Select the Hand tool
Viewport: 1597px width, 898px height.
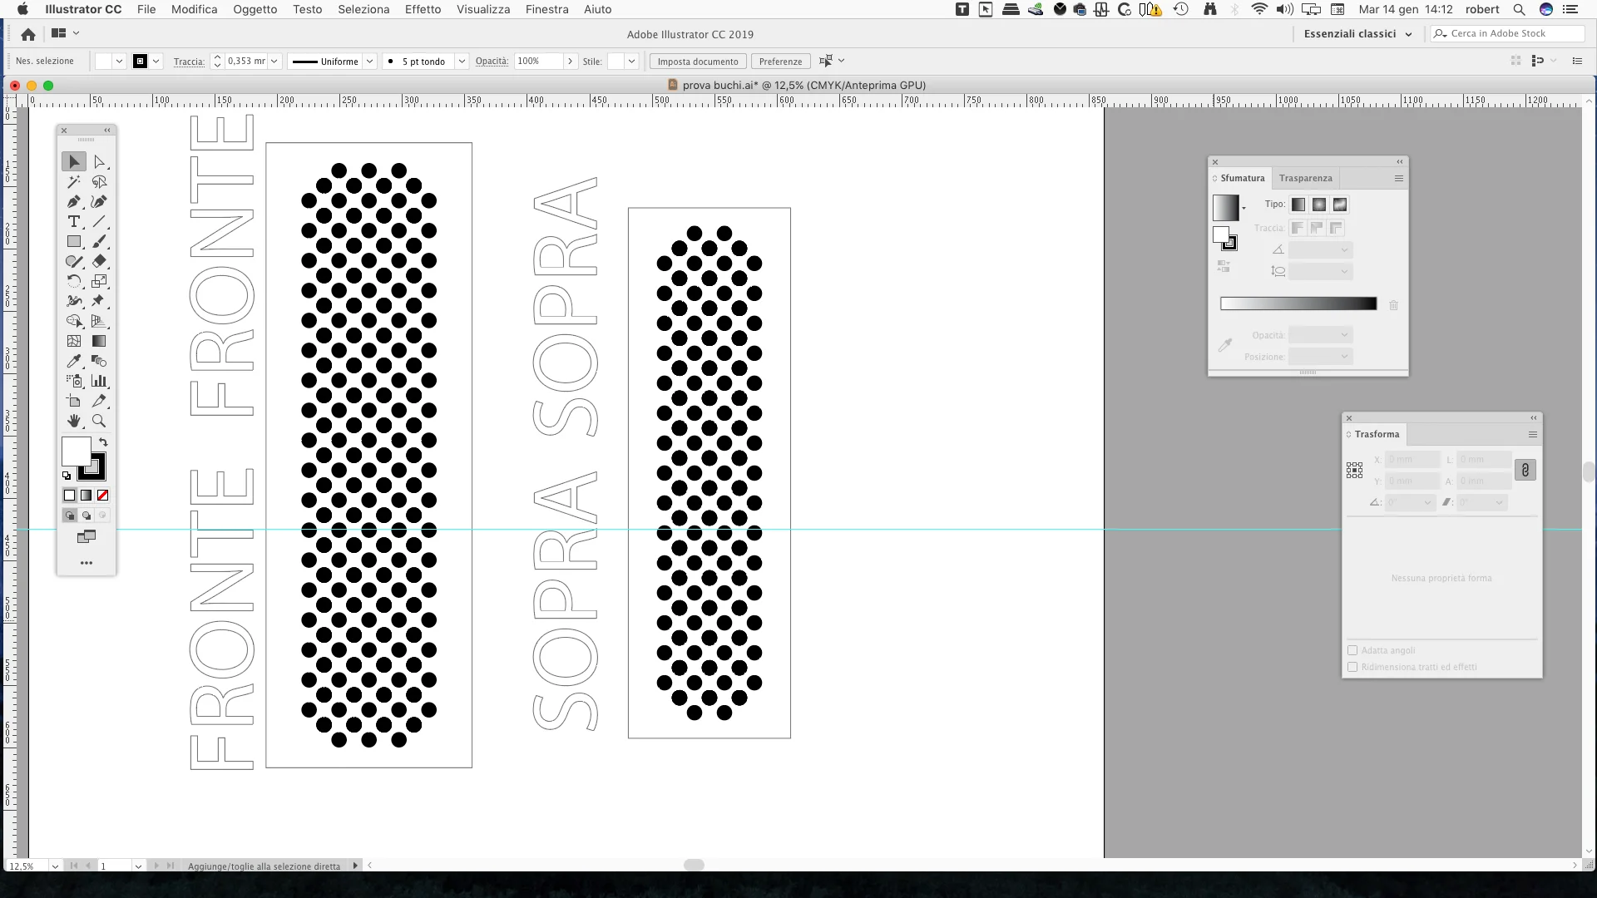[x=74, y=421]
